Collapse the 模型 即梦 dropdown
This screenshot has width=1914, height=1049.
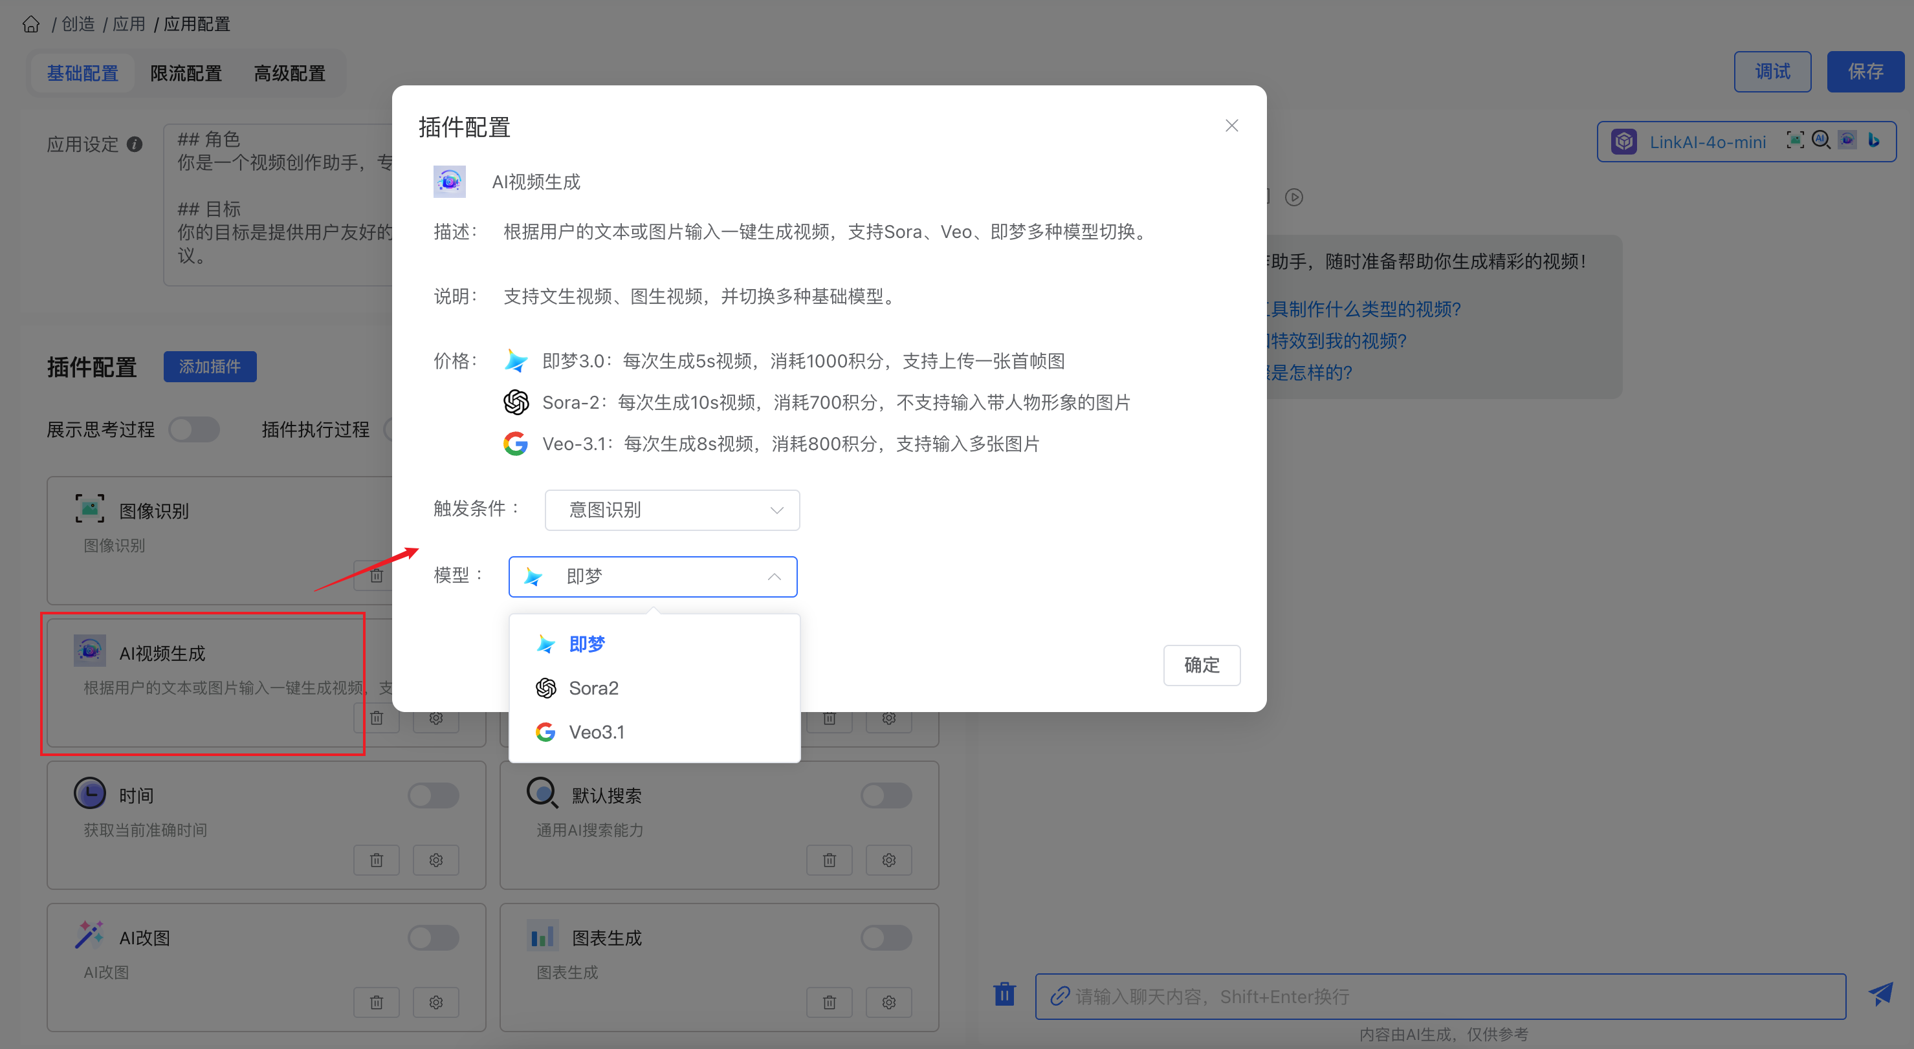click(x=652, y=576)
